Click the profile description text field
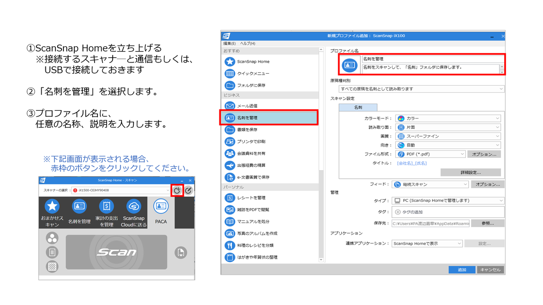 coord(430,69)
